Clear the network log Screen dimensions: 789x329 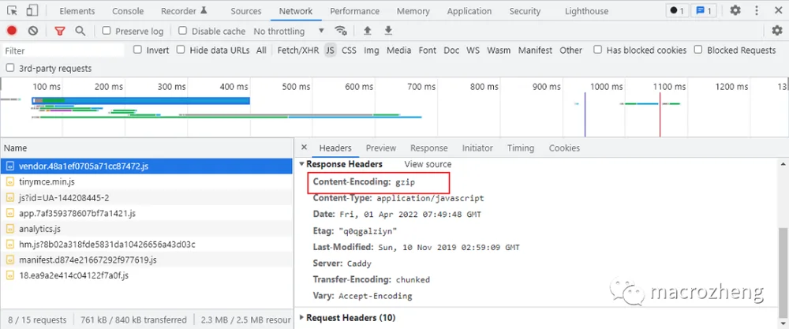[x=33, y=31]
